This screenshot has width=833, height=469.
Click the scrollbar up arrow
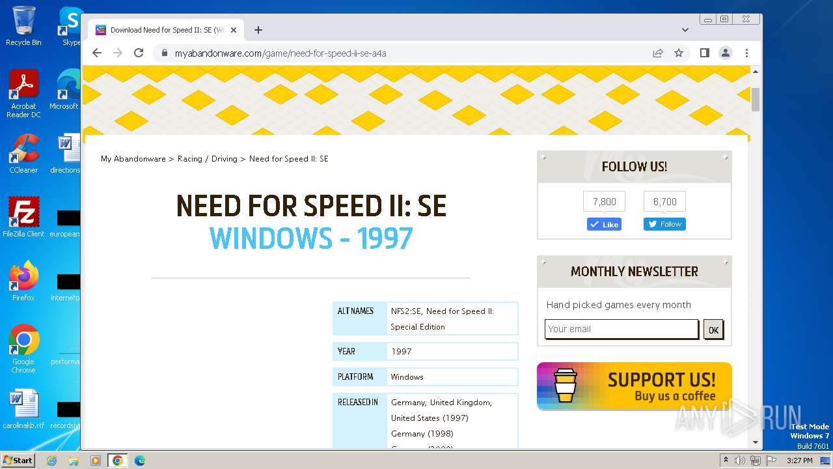coord(756,71)
